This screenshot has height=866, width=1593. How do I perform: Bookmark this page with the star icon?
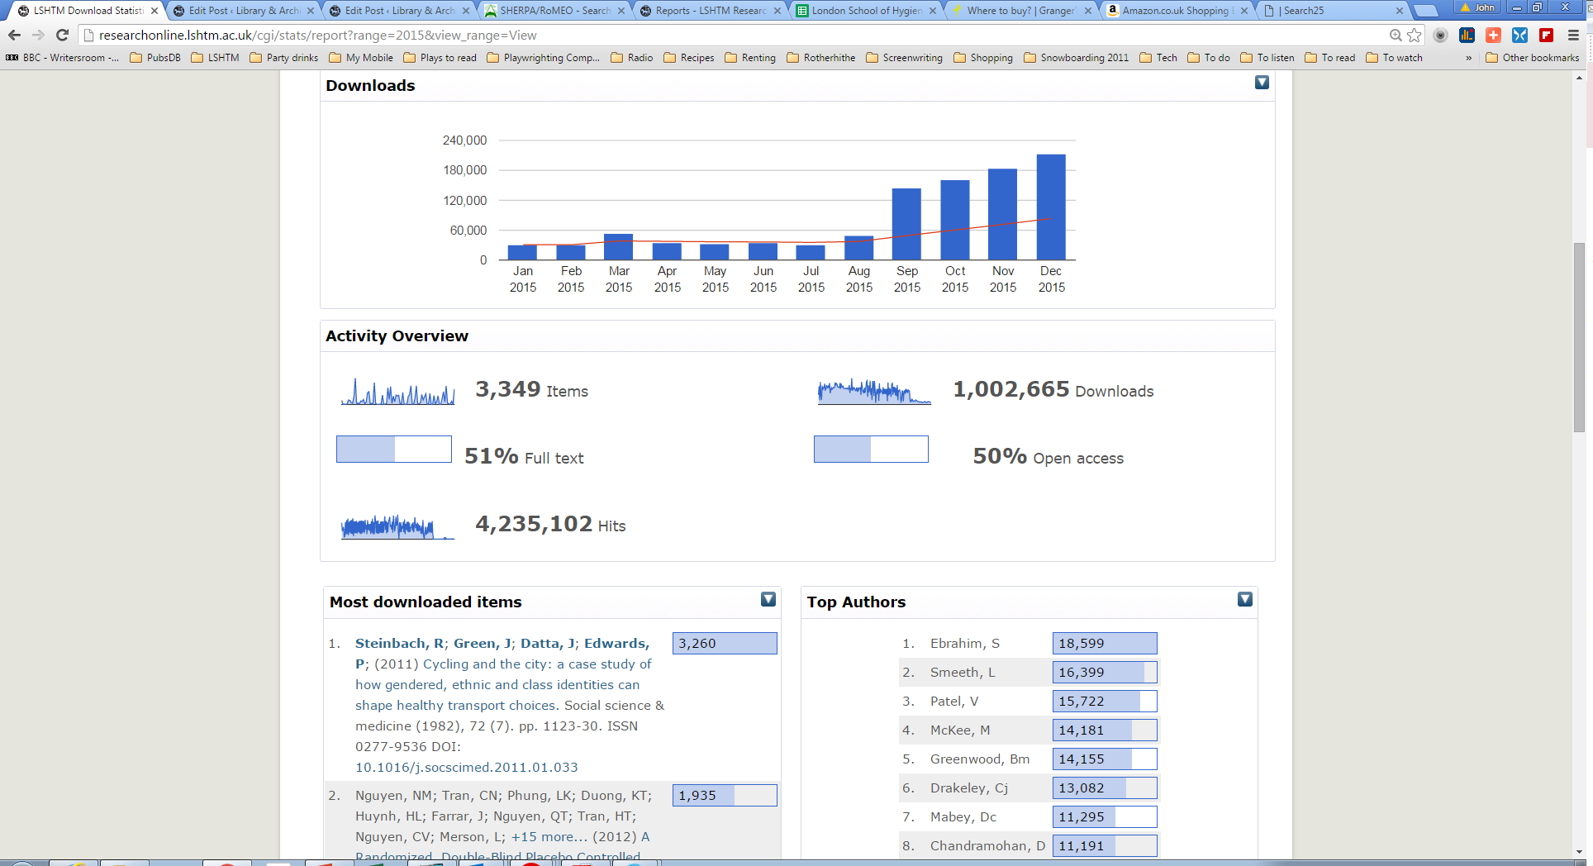click(1415, 35)
